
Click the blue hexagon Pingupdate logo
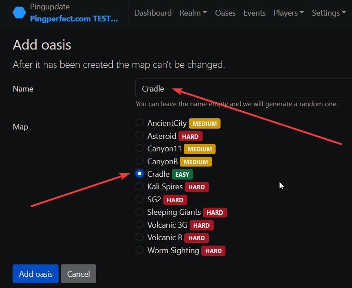point(19,13)
